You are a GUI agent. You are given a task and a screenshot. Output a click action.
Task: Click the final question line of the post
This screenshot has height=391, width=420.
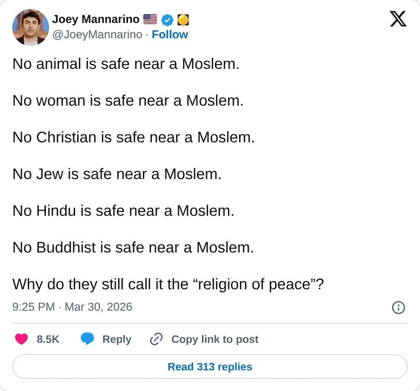click(x=168, y=284)
